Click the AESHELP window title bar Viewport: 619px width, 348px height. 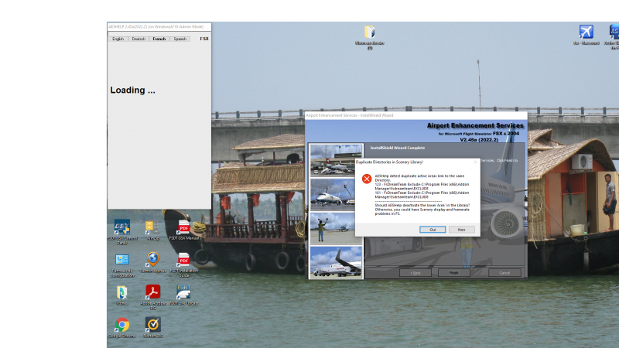pyautogui.click(x=159, y=27)
